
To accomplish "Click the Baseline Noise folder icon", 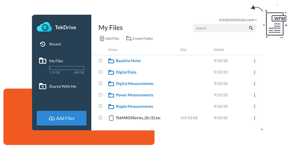I will [x=111, y=61].
